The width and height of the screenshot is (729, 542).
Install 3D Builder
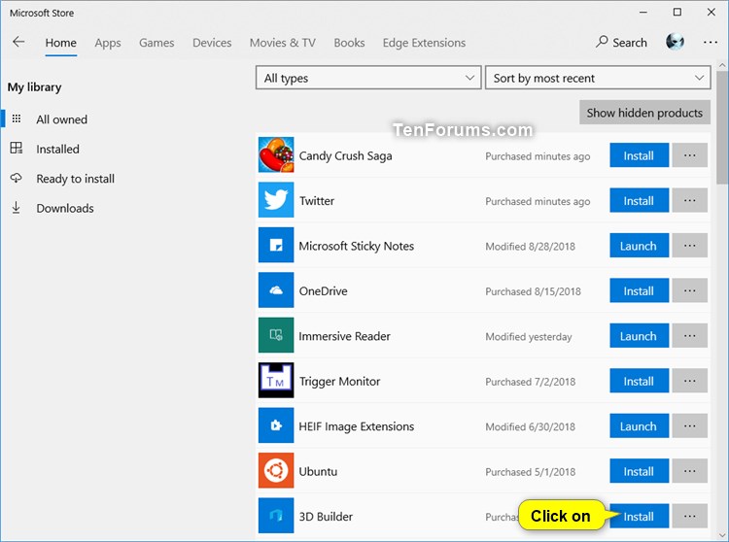(639, 516)
